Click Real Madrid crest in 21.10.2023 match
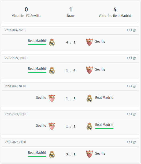Viewport: 141px width, 164px height. pos(90,98)
